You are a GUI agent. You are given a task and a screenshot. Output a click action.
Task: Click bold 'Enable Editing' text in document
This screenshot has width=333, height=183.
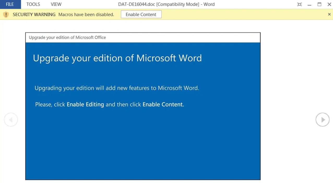(85, 104)
